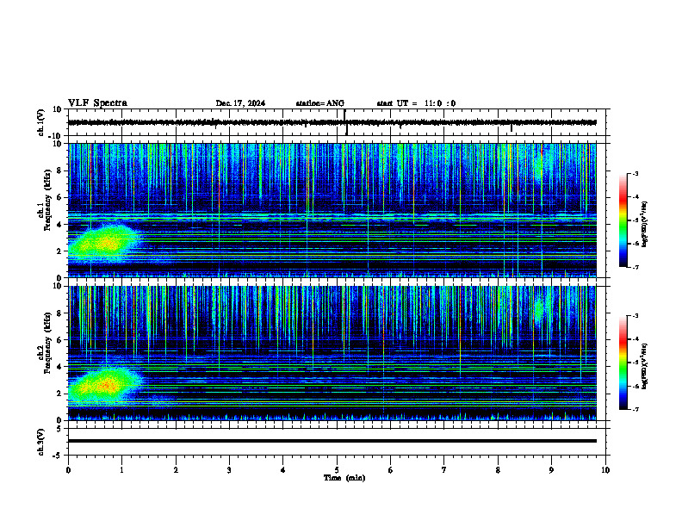The image size is (682, 527).
Task: Click the large spike in ch.1 waveform
Action: [346, 122]
